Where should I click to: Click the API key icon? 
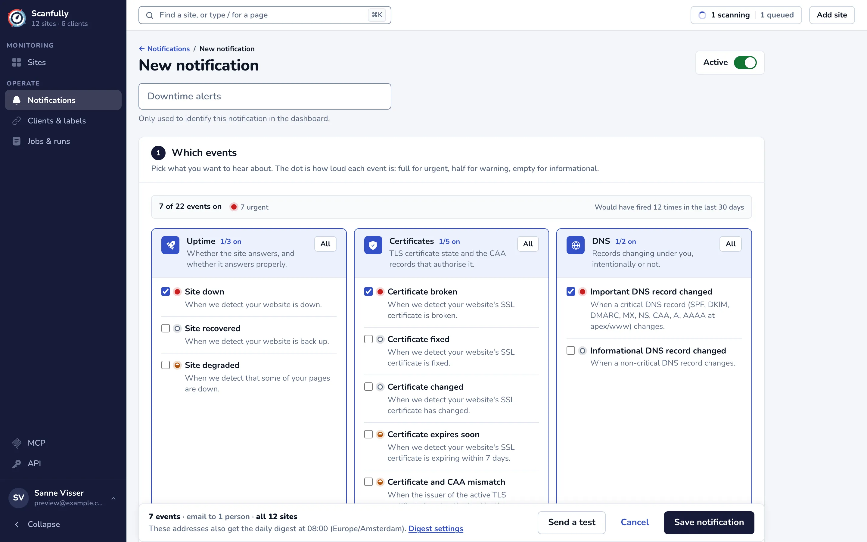point(17,463)
